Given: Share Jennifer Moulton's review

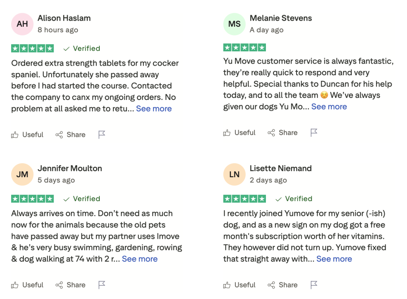Looking at the screenshot, I should tap(70, 285).
